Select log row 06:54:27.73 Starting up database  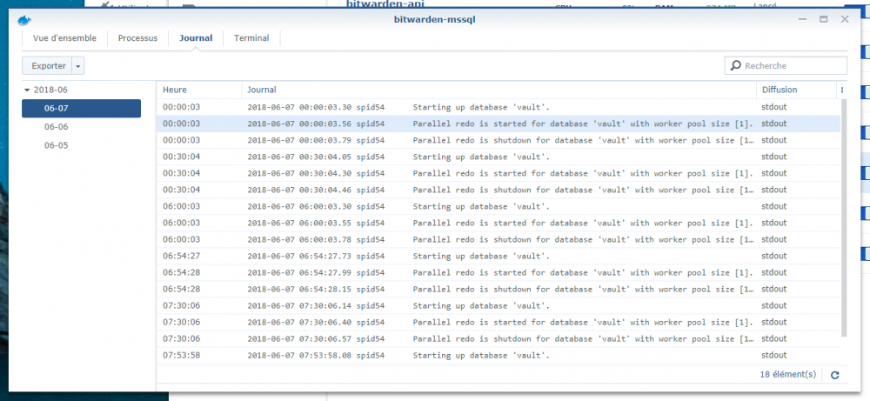(x=499, y=257)
